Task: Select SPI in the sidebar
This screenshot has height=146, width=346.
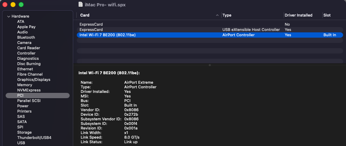Action: pos(20,127)
